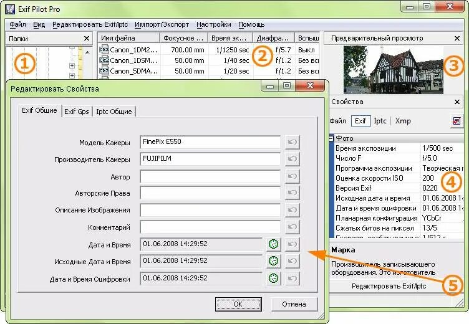469x324 pixels.
Task: Switch to the Iptc Общие tab
Action: [114, 112]
